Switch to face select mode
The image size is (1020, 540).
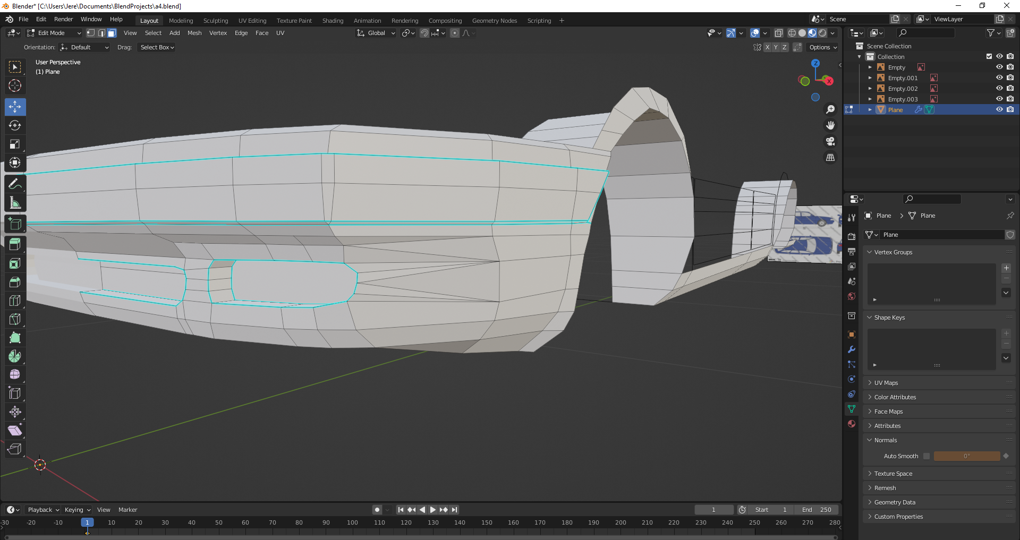[x=112, y=33]
